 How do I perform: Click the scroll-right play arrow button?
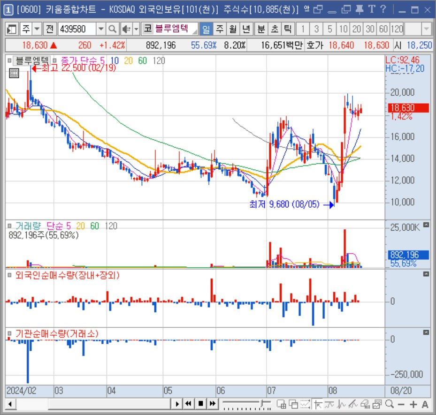[177, 404]
